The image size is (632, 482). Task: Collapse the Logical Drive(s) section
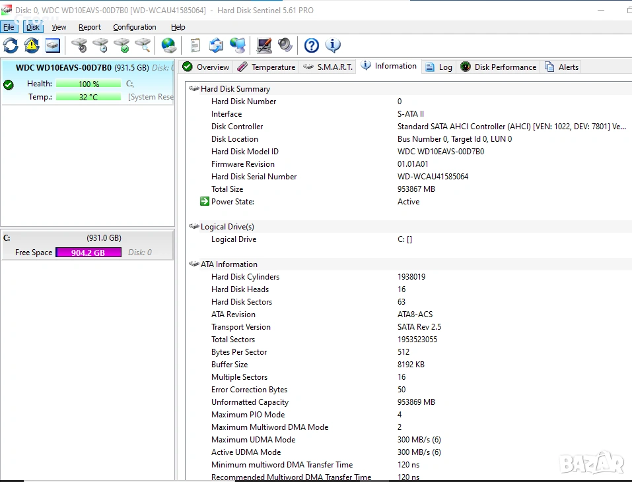[193, 227]
